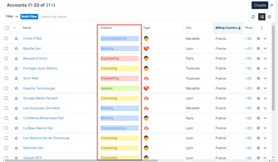Viewport: 278px width, 162px height.
Task: Star Le Beau Navire Sarl
Action: 16,128
